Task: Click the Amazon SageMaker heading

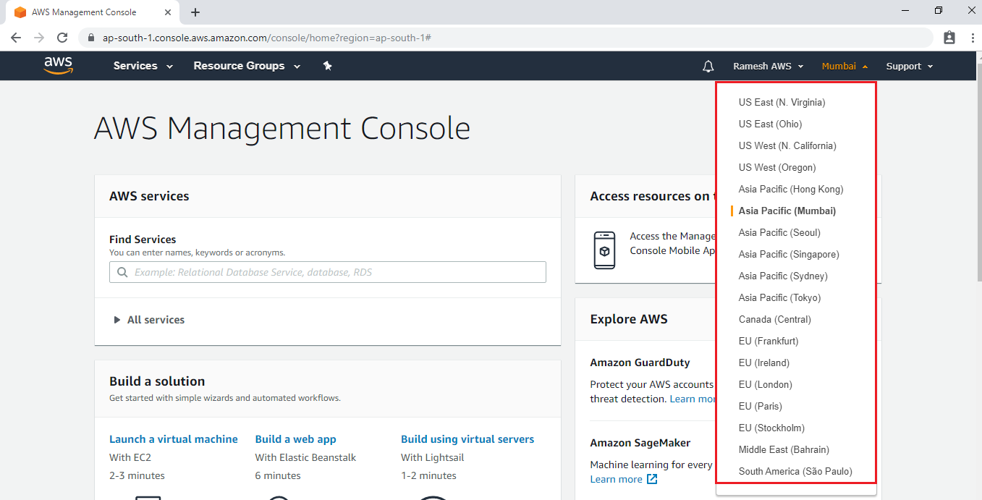Action: 640,443
